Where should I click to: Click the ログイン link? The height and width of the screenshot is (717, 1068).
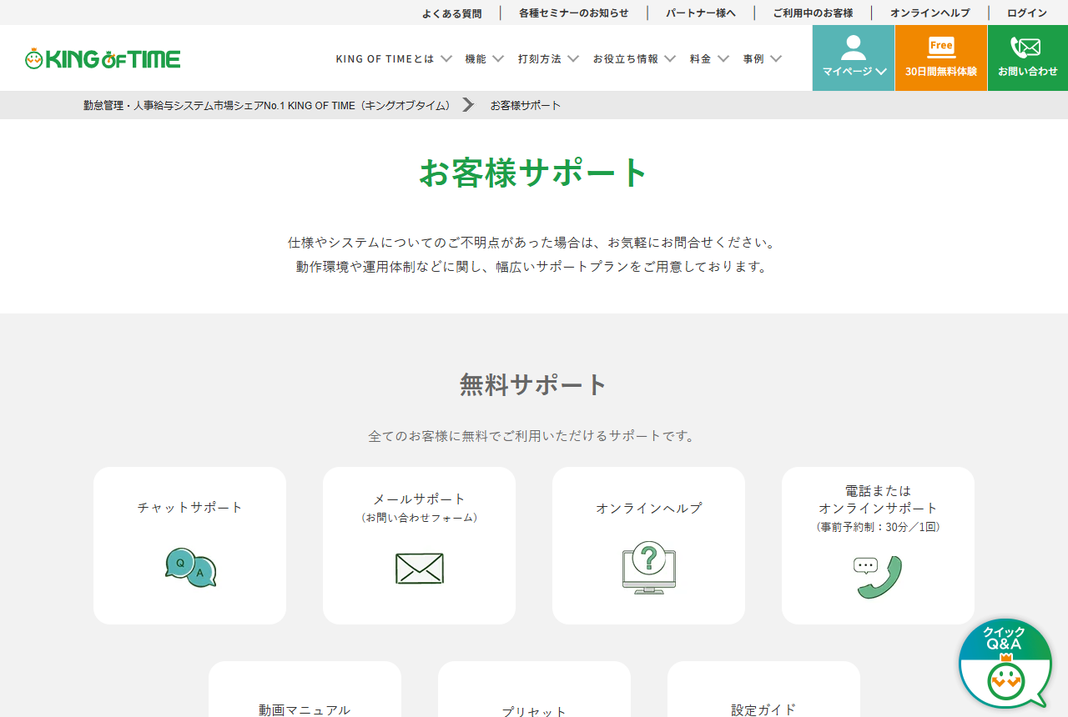pos(1027,13)
